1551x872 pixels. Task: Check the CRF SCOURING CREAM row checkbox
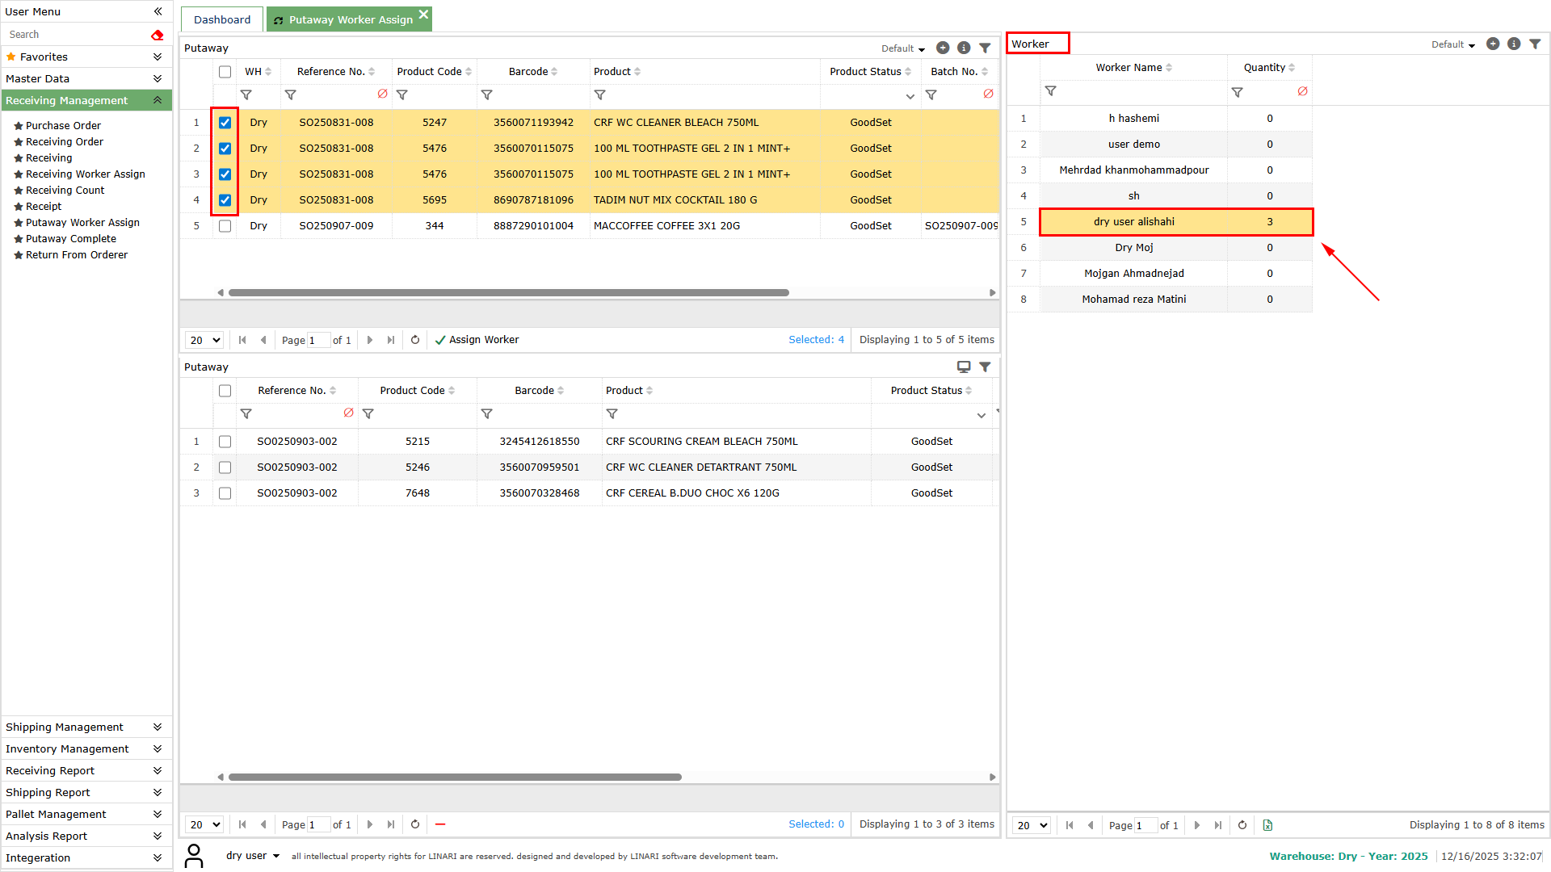(225, 442)
